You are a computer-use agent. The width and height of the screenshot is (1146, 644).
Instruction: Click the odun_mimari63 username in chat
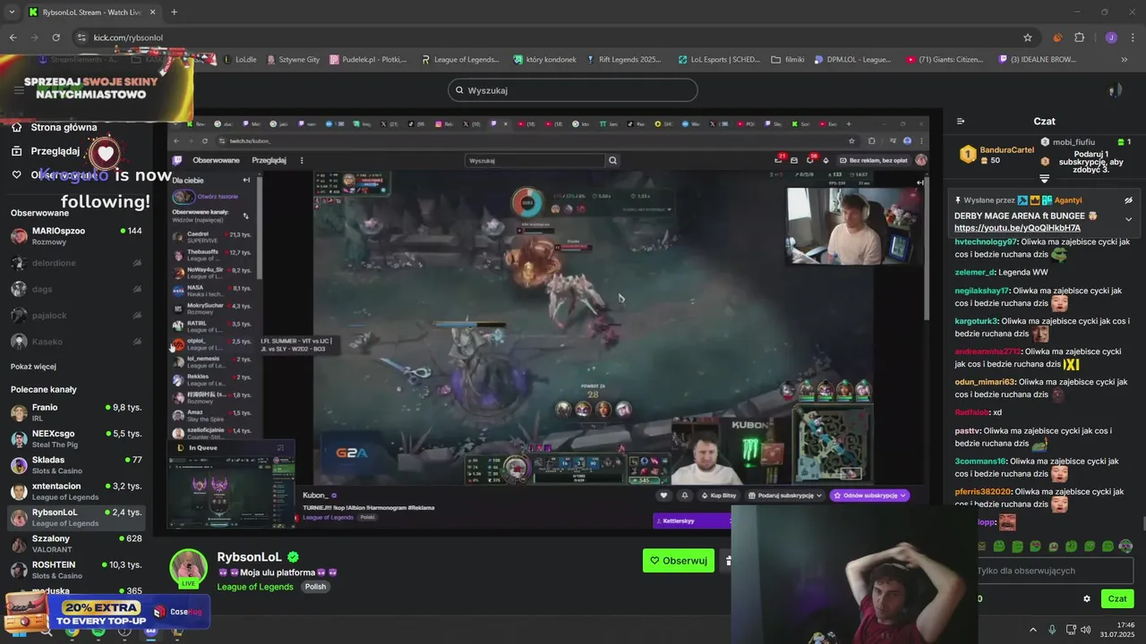pos(985,382)
